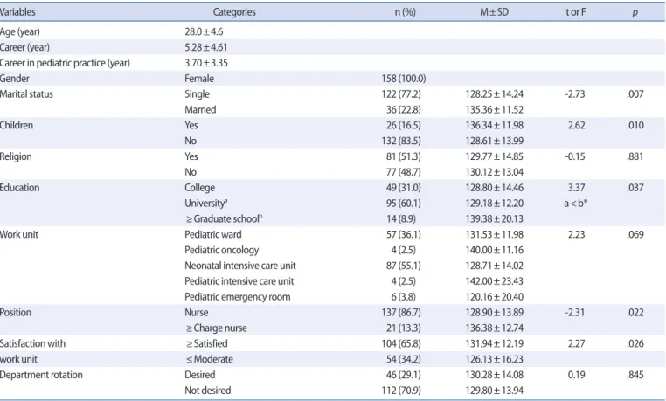Click 'Neonatal intensive care unit' cell

[240, 266]
